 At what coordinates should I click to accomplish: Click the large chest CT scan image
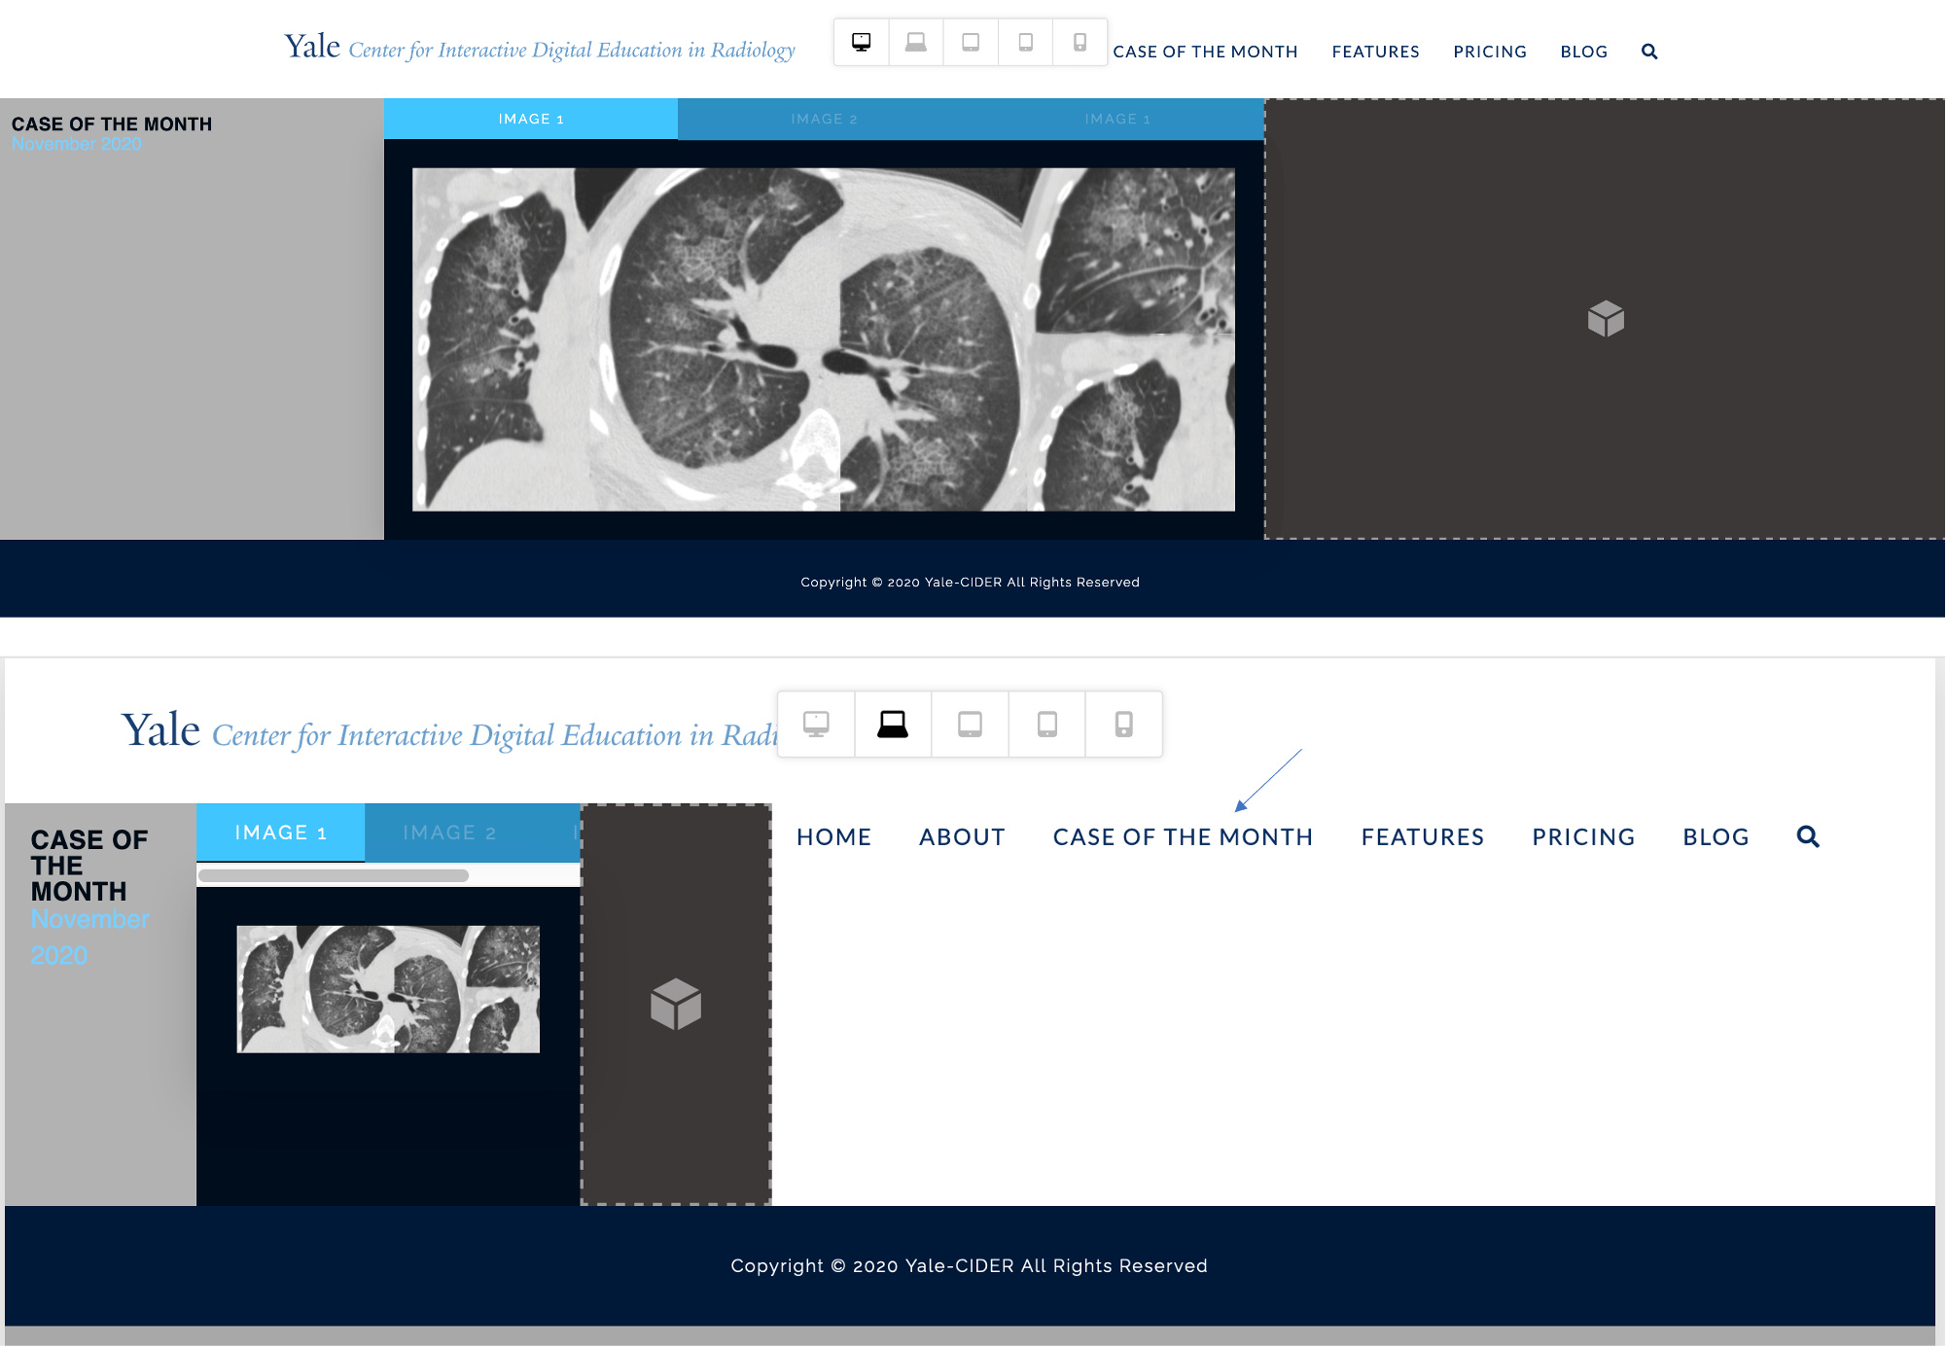[824, 339]
